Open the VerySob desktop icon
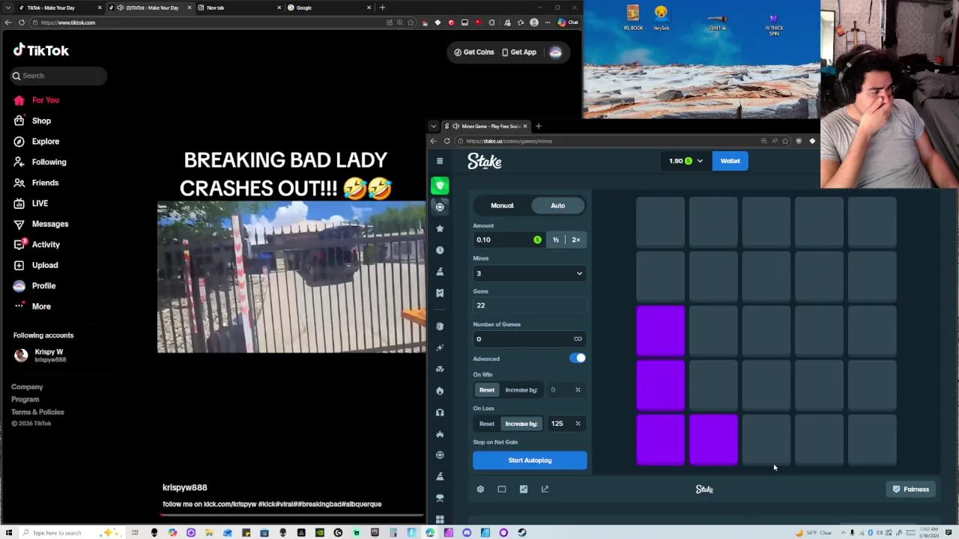 point(661,19)
